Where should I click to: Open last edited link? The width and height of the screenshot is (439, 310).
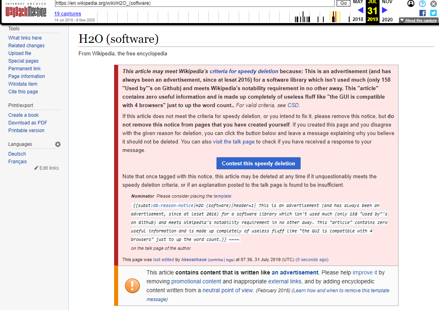(x=163, y=259)
